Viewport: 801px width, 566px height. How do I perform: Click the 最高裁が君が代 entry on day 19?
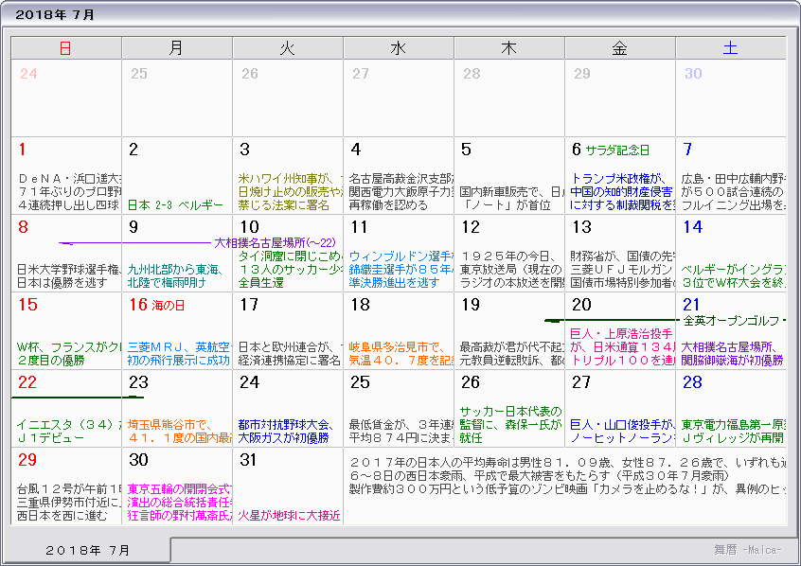[x=512, y=353]
